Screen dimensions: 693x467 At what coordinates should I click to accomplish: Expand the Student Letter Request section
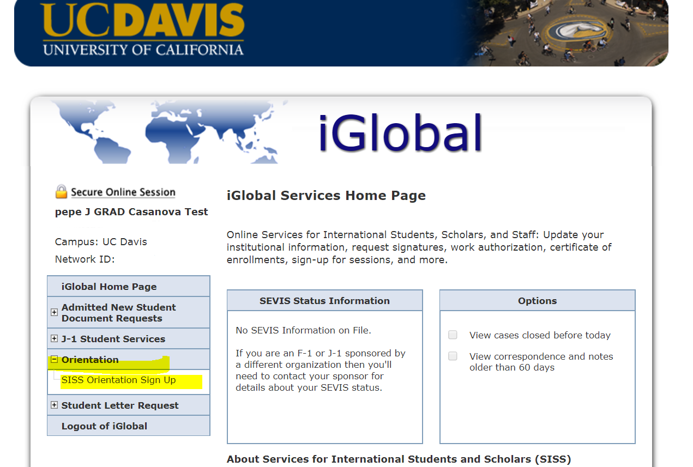point(54,405)
